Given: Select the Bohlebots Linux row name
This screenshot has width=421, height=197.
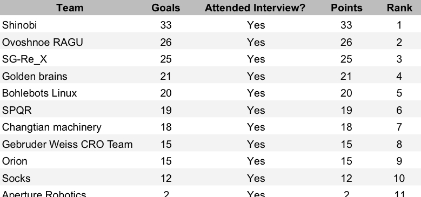Looking at the screenshot, I should click(39, 93).
